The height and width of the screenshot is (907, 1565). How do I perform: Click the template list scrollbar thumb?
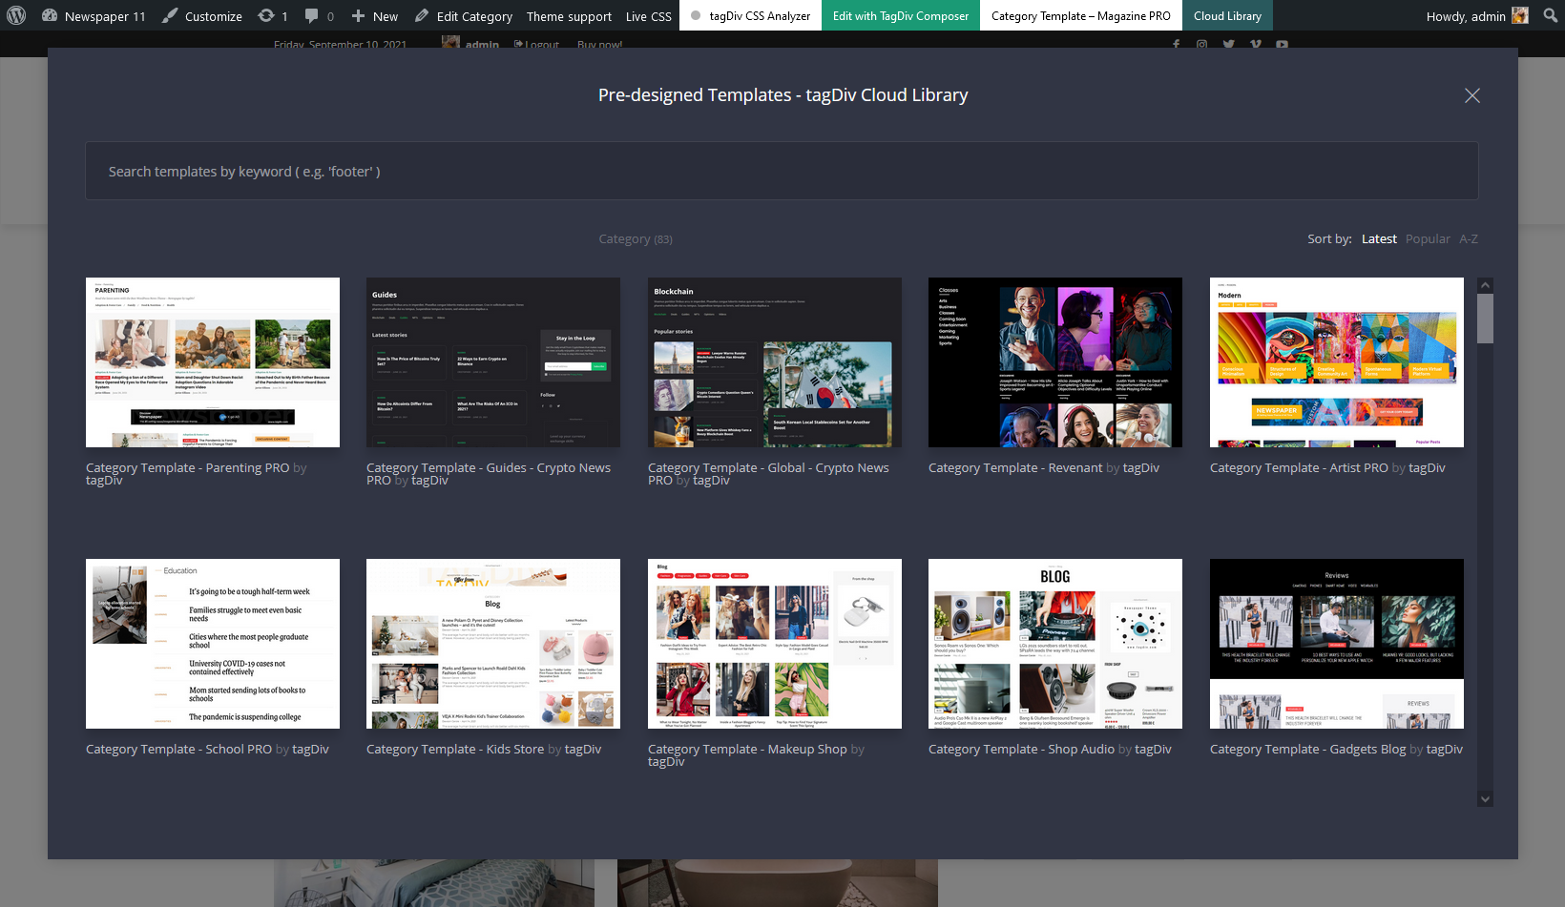click(1485, 319)
